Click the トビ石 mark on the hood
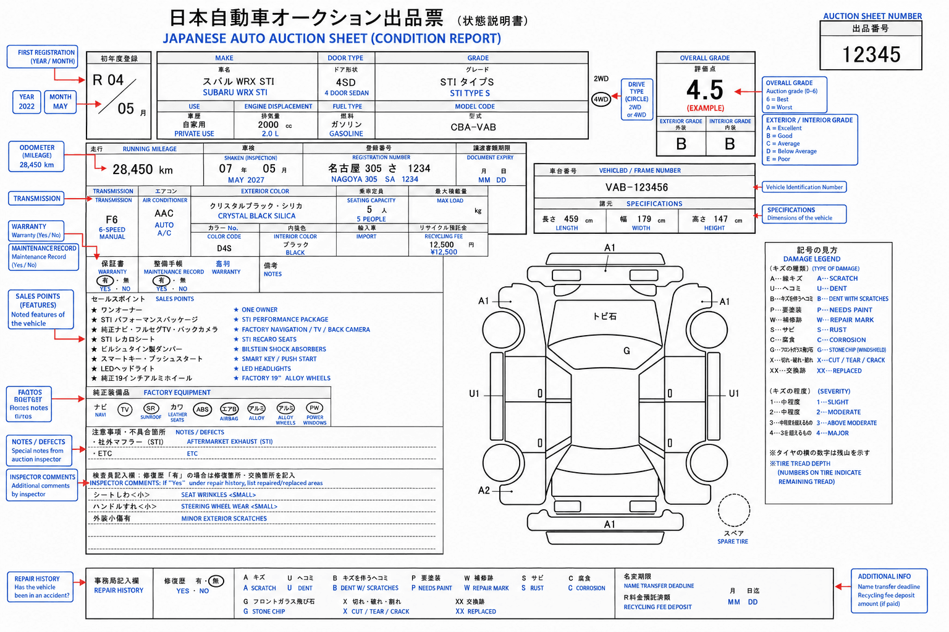949x632 pixels. click(605, 316)
